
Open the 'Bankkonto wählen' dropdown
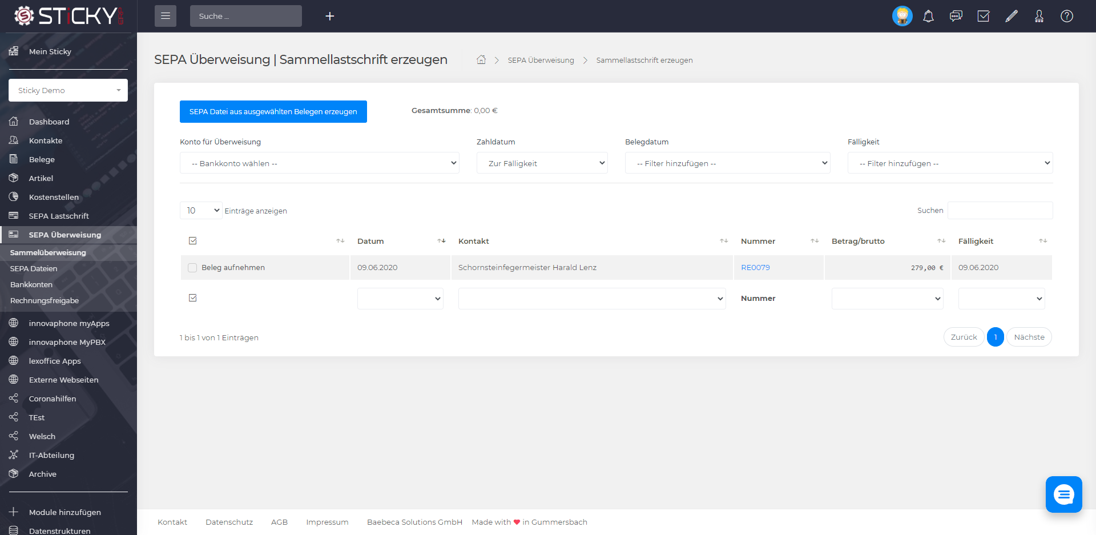click(x=319, y=163)
